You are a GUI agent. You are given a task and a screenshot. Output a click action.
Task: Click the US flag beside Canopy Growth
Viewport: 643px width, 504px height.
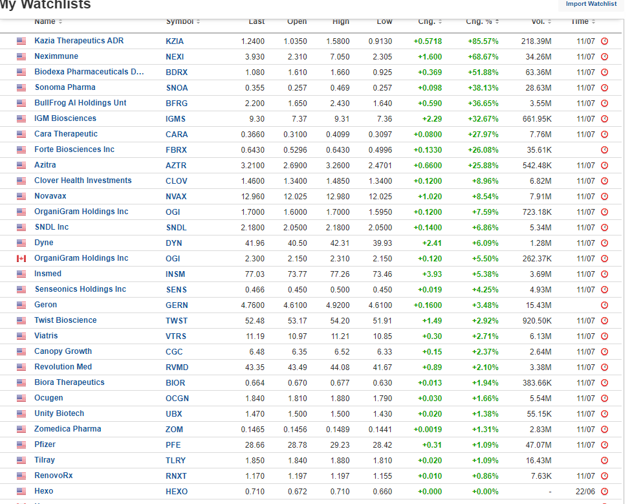[21, 351]
